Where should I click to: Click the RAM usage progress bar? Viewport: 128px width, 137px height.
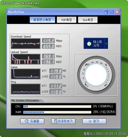click(x=57, y=112)
